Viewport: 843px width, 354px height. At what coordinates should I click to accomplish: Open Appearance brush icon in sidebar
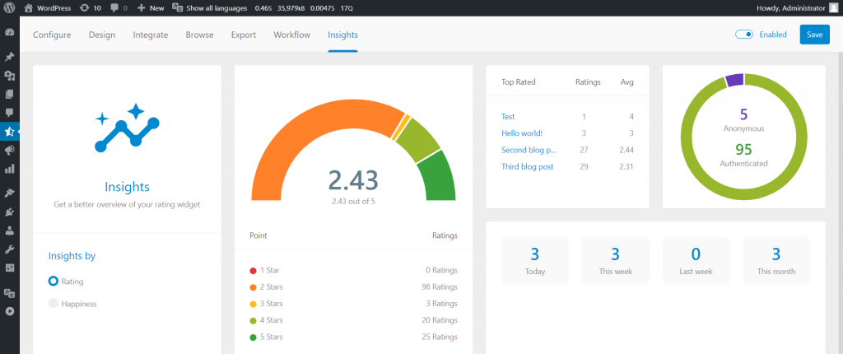9,193
